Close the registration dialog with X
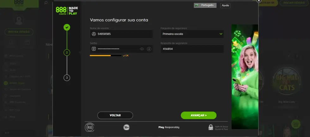The image size is (310, 137). pos(259,1)
